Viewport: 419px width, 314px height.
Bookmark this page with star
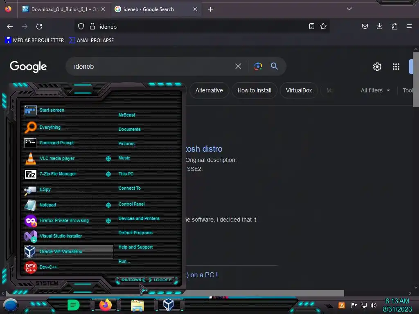323,26
